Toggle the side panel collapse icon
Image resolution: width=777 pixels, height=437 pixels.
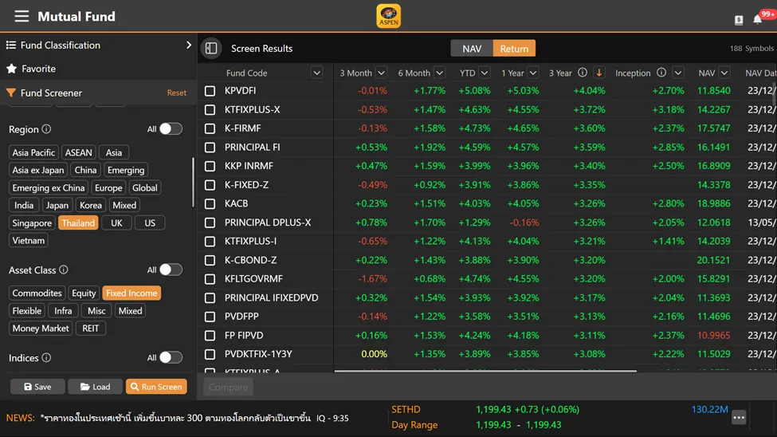(211, 49)
